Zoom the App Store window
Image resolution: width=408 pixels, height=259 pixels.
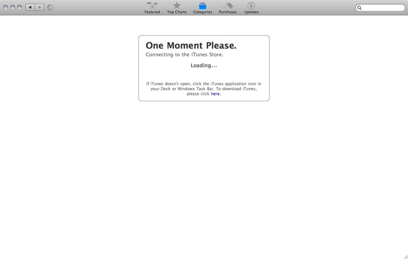tap(20, 7)
